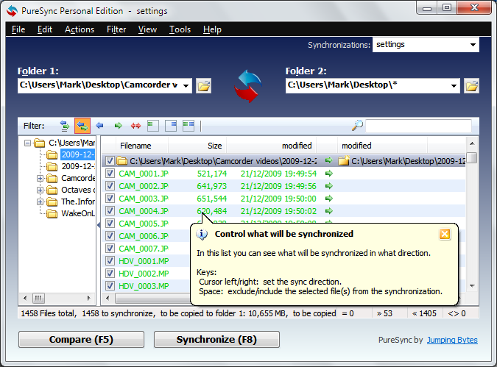Show files only in the right folder
This screenshot has width=497, height=367.
[171, 126]
